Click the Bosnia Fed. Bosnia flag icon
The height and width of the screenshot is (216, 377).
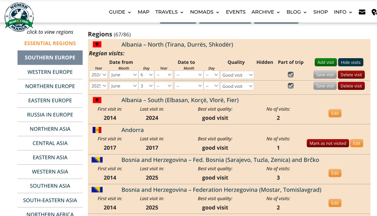(97, 160)
